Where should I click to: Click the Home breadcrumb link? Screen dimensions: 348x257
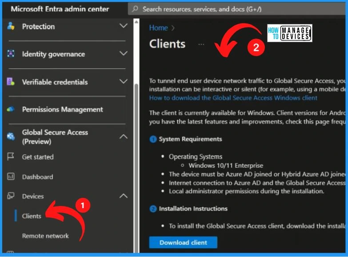(159, 28)
